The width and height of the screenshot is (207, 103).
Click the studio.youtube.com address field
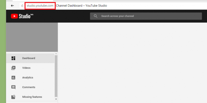tap(40, 6)
